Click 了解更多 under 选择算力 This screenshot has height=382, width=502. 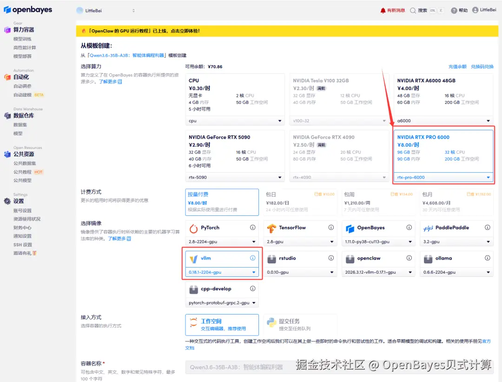coord(110,82)
